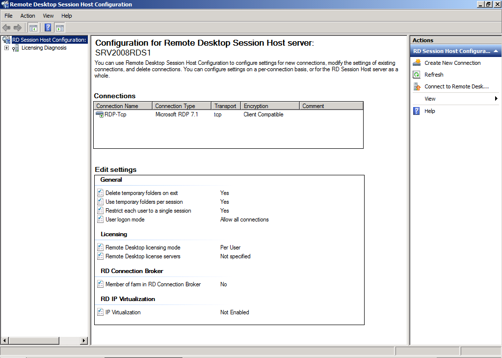The height and width of the screenshot is (358, 502).
Task: Click the IP Virtualization setting
Action: tap(123, 312)
